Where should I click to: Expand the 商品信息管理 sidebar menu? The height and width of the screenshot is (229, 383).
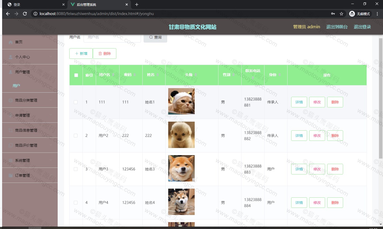[x=30, y=130]
